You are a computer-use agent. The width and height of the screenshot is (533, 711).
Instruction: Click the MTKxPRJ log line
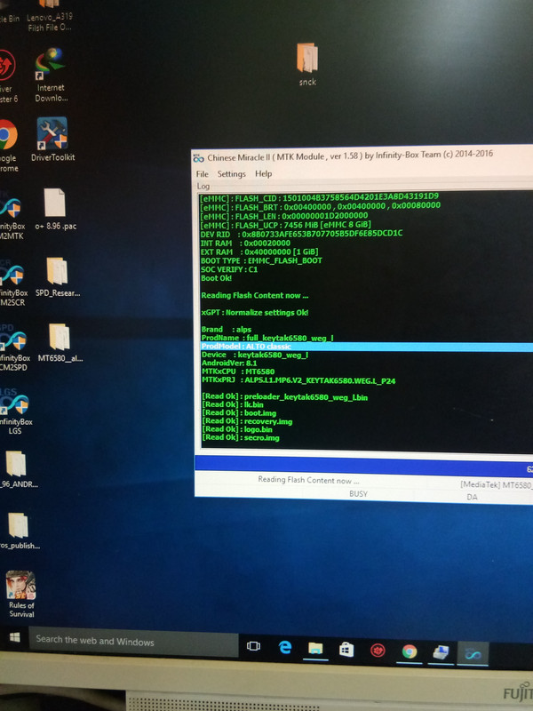[x=298, y=380]
